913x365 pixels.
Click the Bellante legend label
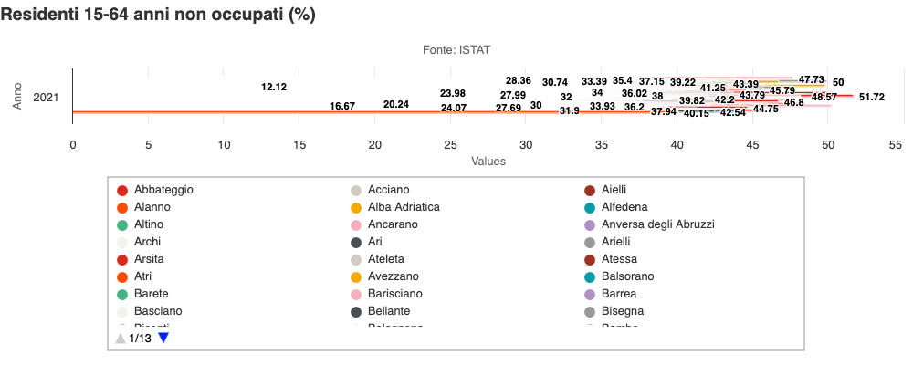coord(391,311)
